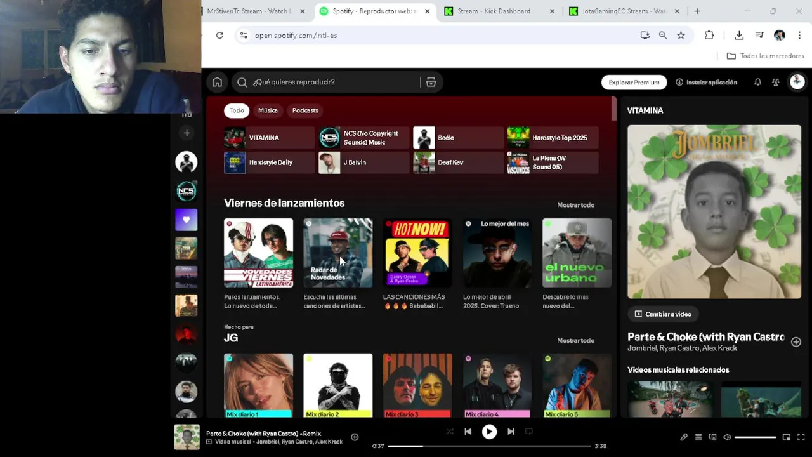Viewport: 812px width, 457px height.
Task: Reload the page in Chrome
Action: pos(219,36)
